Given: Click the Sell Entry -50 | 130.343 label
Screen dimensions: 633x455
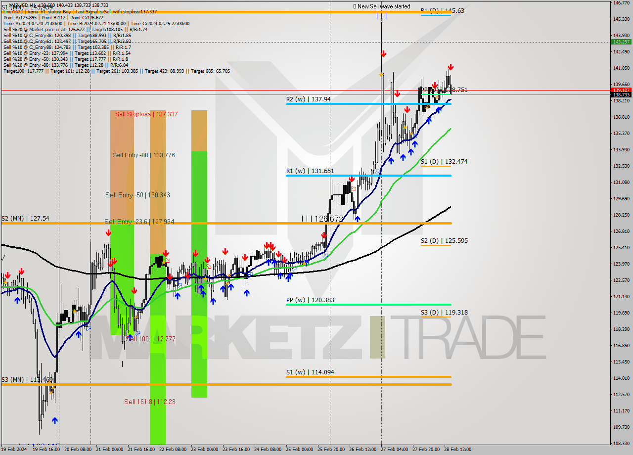Looking at the screenshot, I should pos(137,195).
